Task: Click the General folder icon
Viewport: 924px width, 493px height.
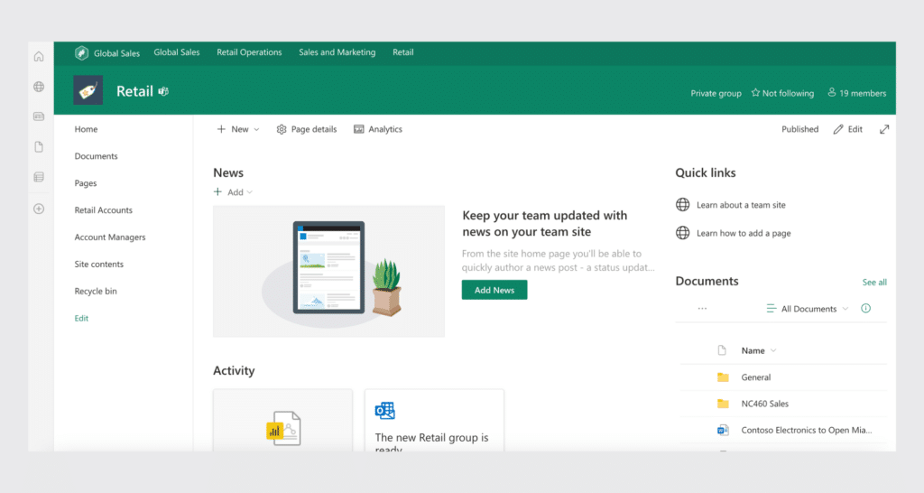Action: pyautogui.click(x=723, y=377)
